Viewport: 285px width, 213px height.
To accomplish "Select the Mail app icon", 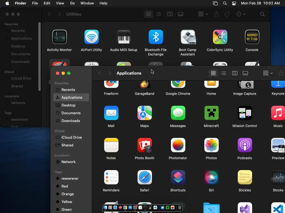I will (x=111, y=113).
